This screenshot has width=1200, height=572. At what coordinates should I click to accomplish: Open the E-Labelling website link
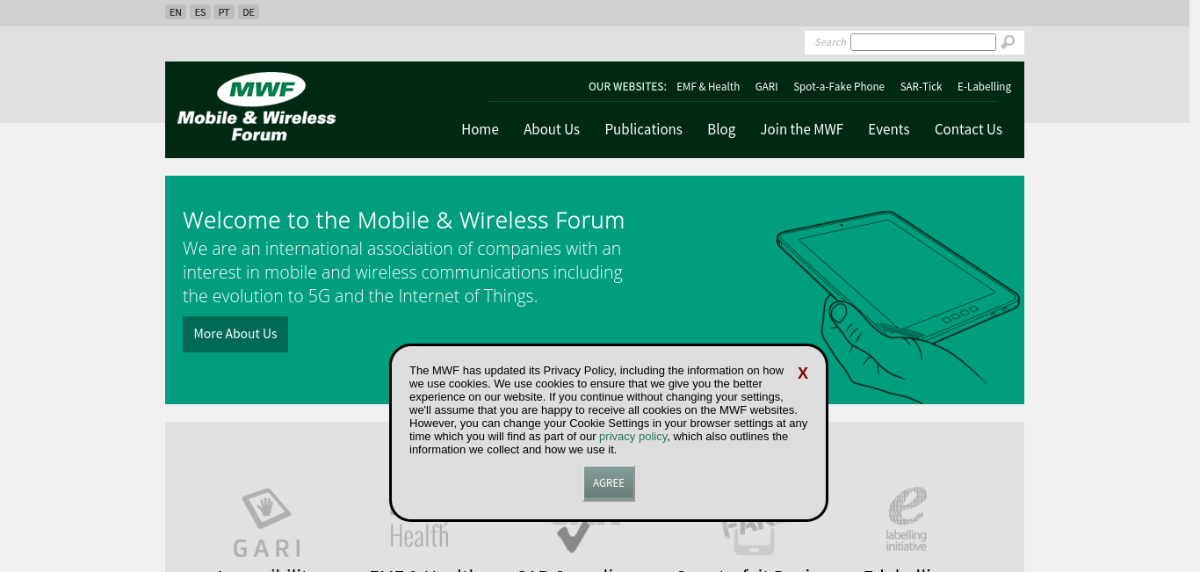tap(984, 87)
